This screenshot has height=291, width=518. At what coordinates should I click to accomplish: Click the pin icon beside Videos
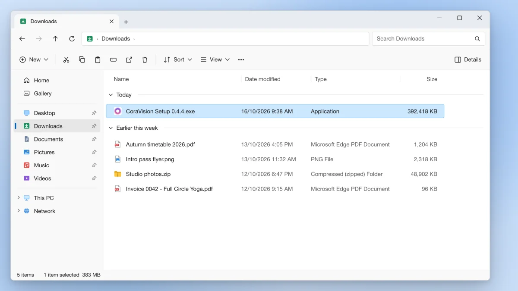click(94, 178)
